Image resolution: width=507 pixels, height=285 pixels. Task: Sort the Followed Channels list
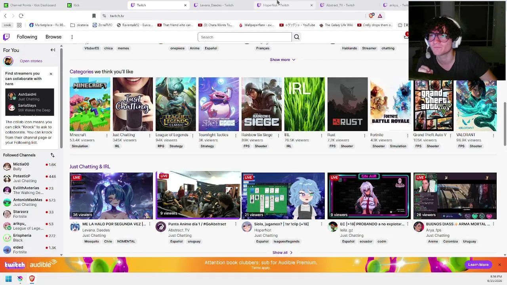pyautogui.click(x=52, y=155)
